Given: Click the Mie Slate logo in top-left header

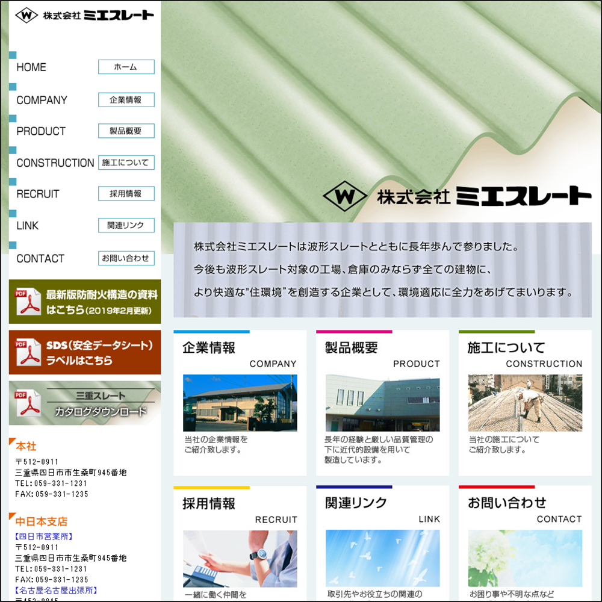Looking at the screenshot, I should 84,15.
